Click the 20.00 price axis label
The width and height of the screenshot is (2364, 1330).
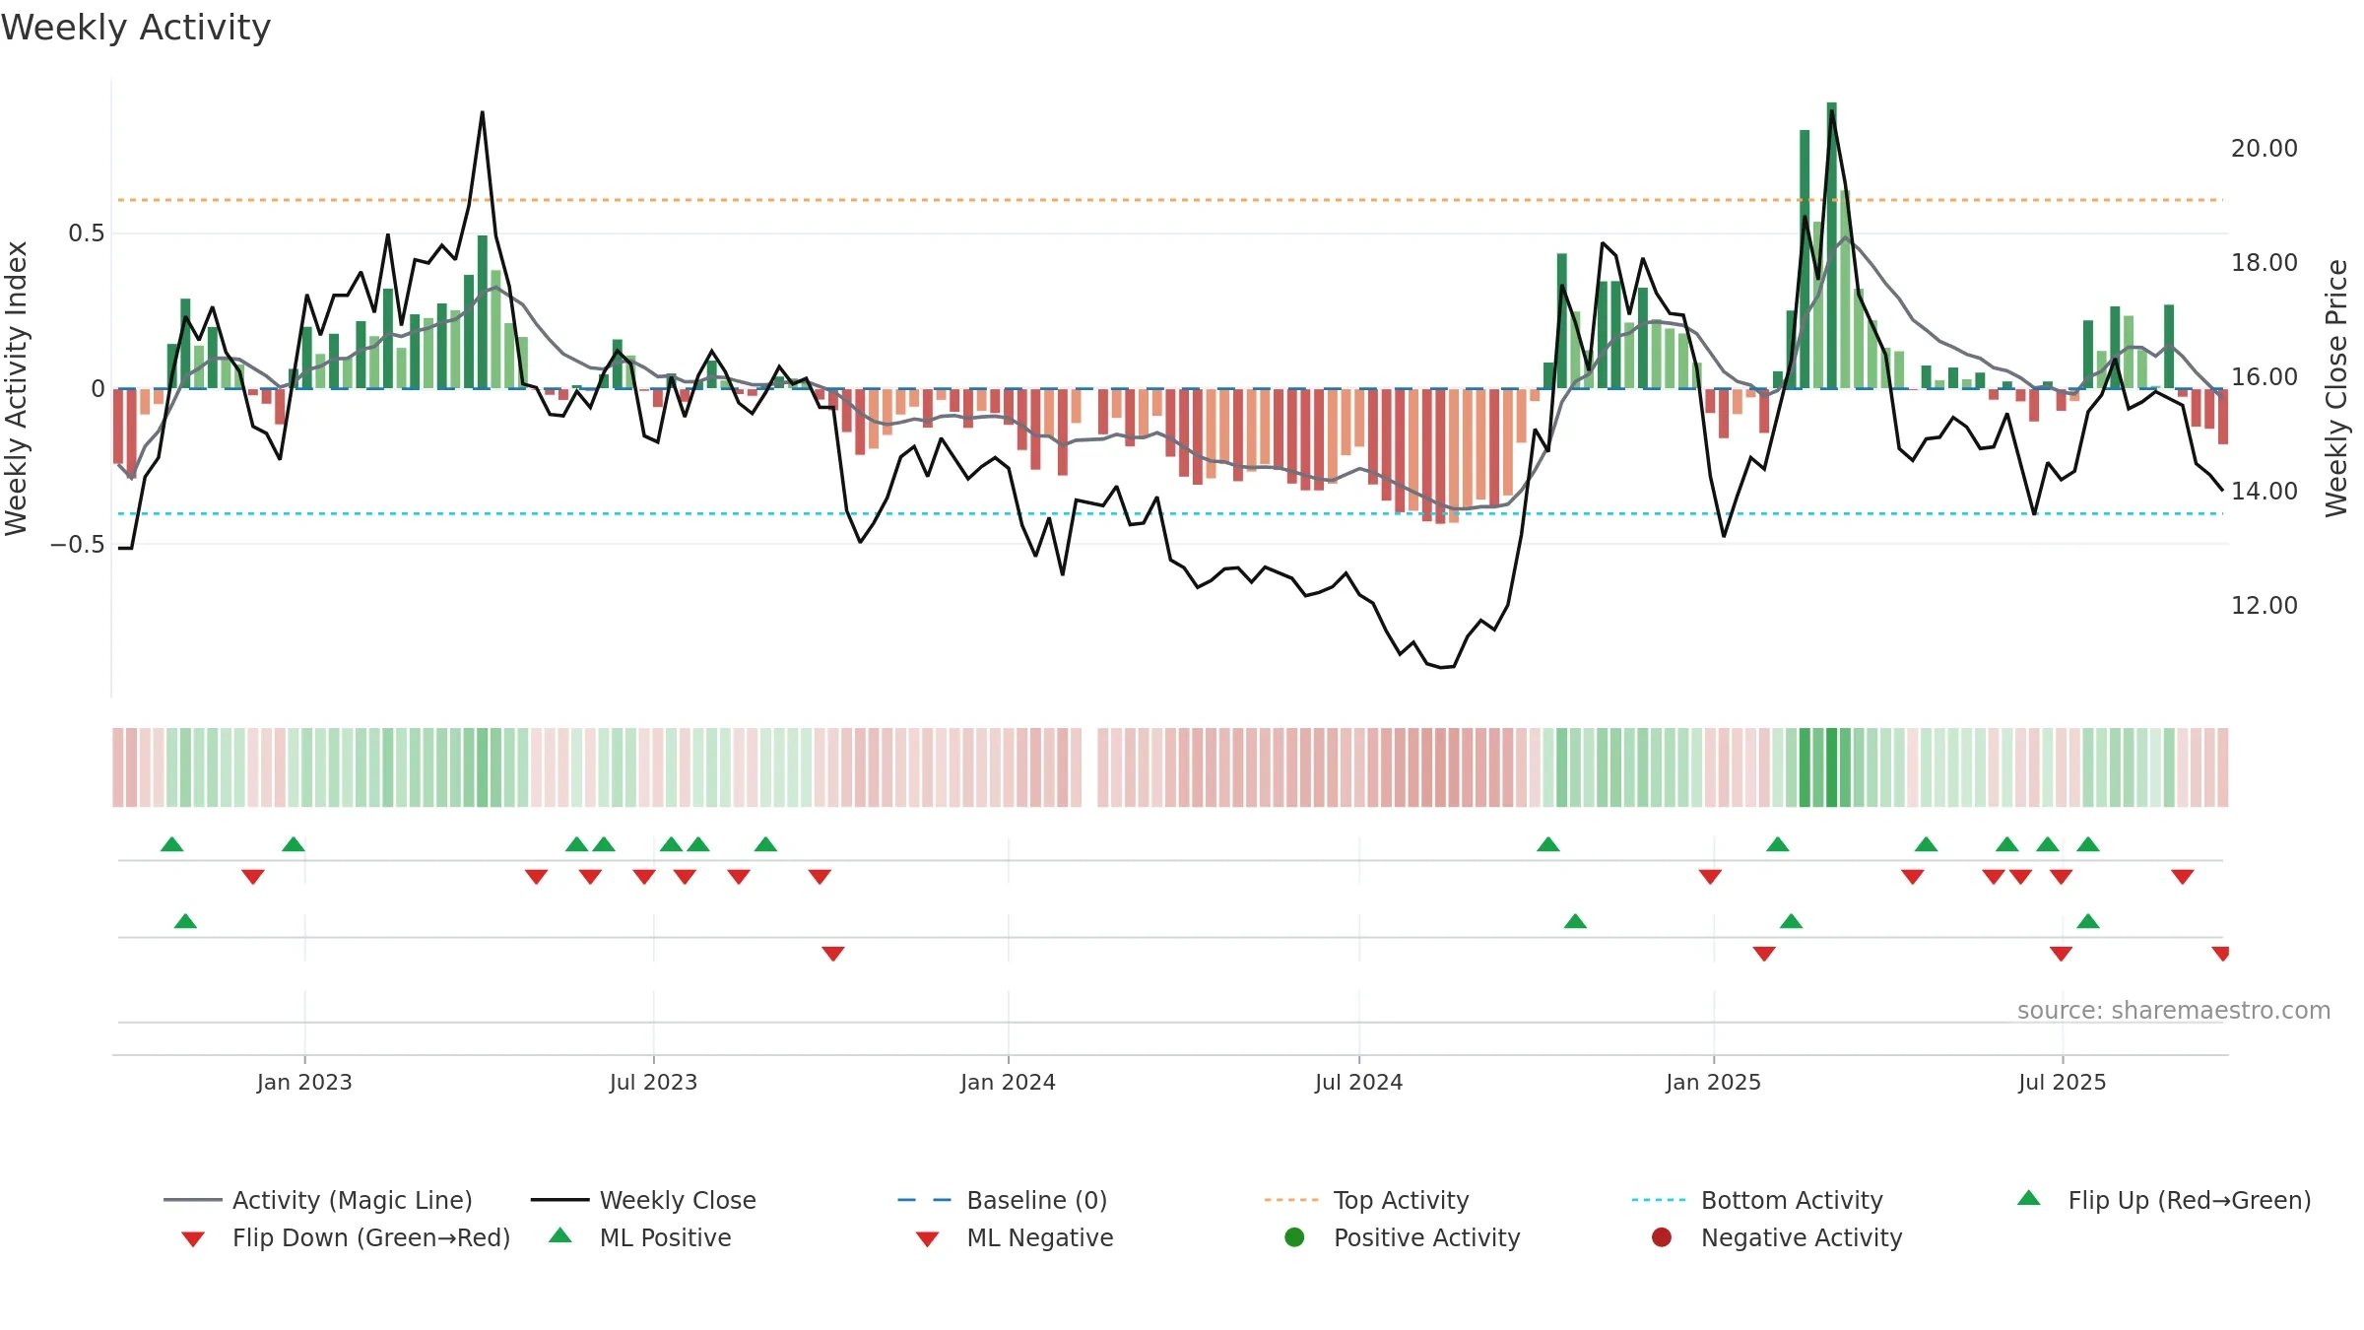click(2264, 149)
